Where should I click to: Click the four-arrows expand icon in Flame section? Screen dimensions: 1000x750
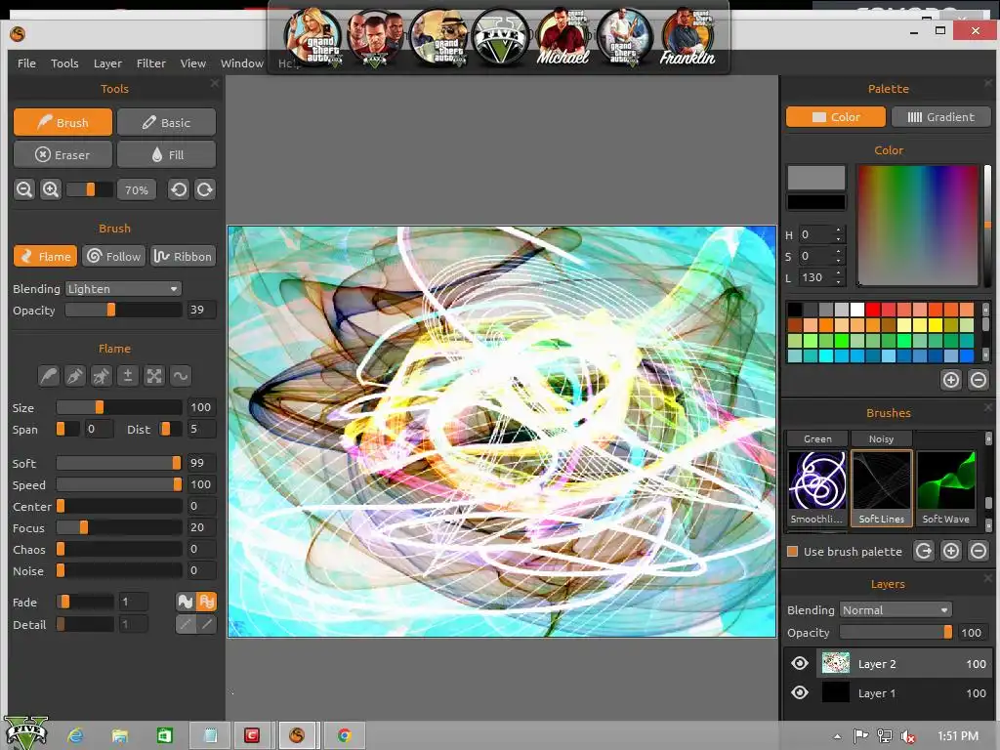tap(154, 376)
